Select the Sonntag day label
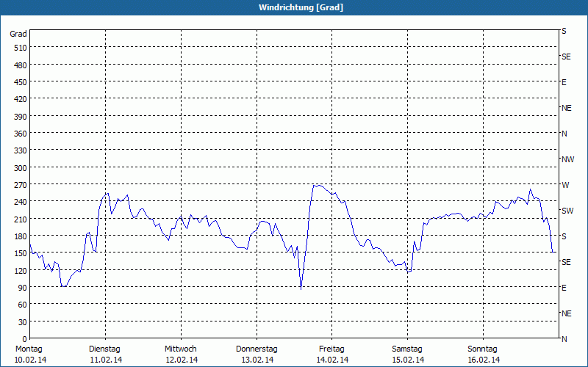The width and height of the screenshot is (588, 367). click(483, 349)
